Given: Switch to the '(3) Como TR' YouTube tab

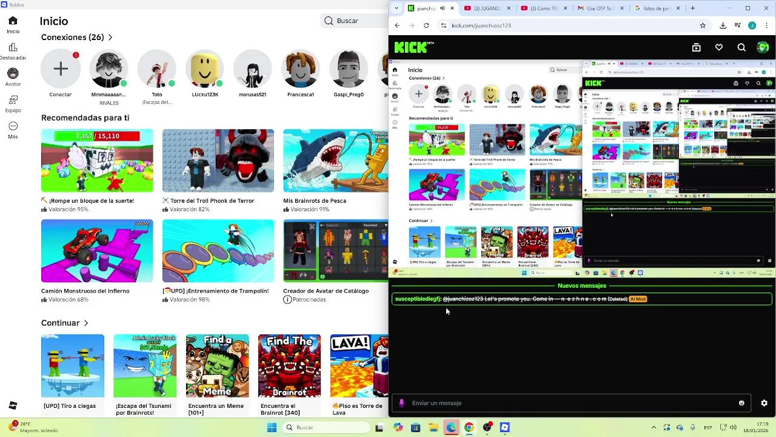Looking at the screenshot, I should point(544,8).
